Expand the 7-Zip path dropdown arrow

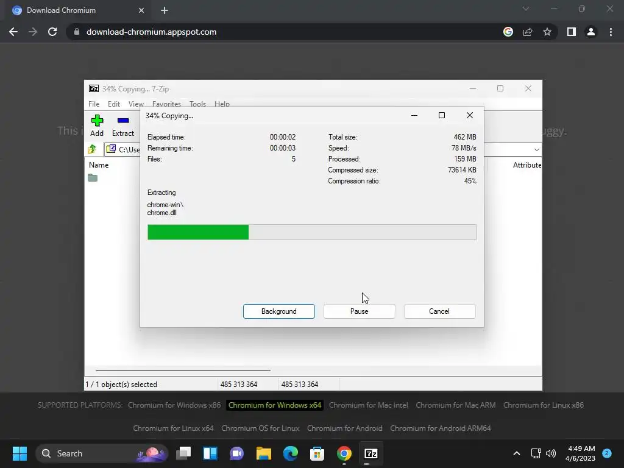click(x=536, y=150)
